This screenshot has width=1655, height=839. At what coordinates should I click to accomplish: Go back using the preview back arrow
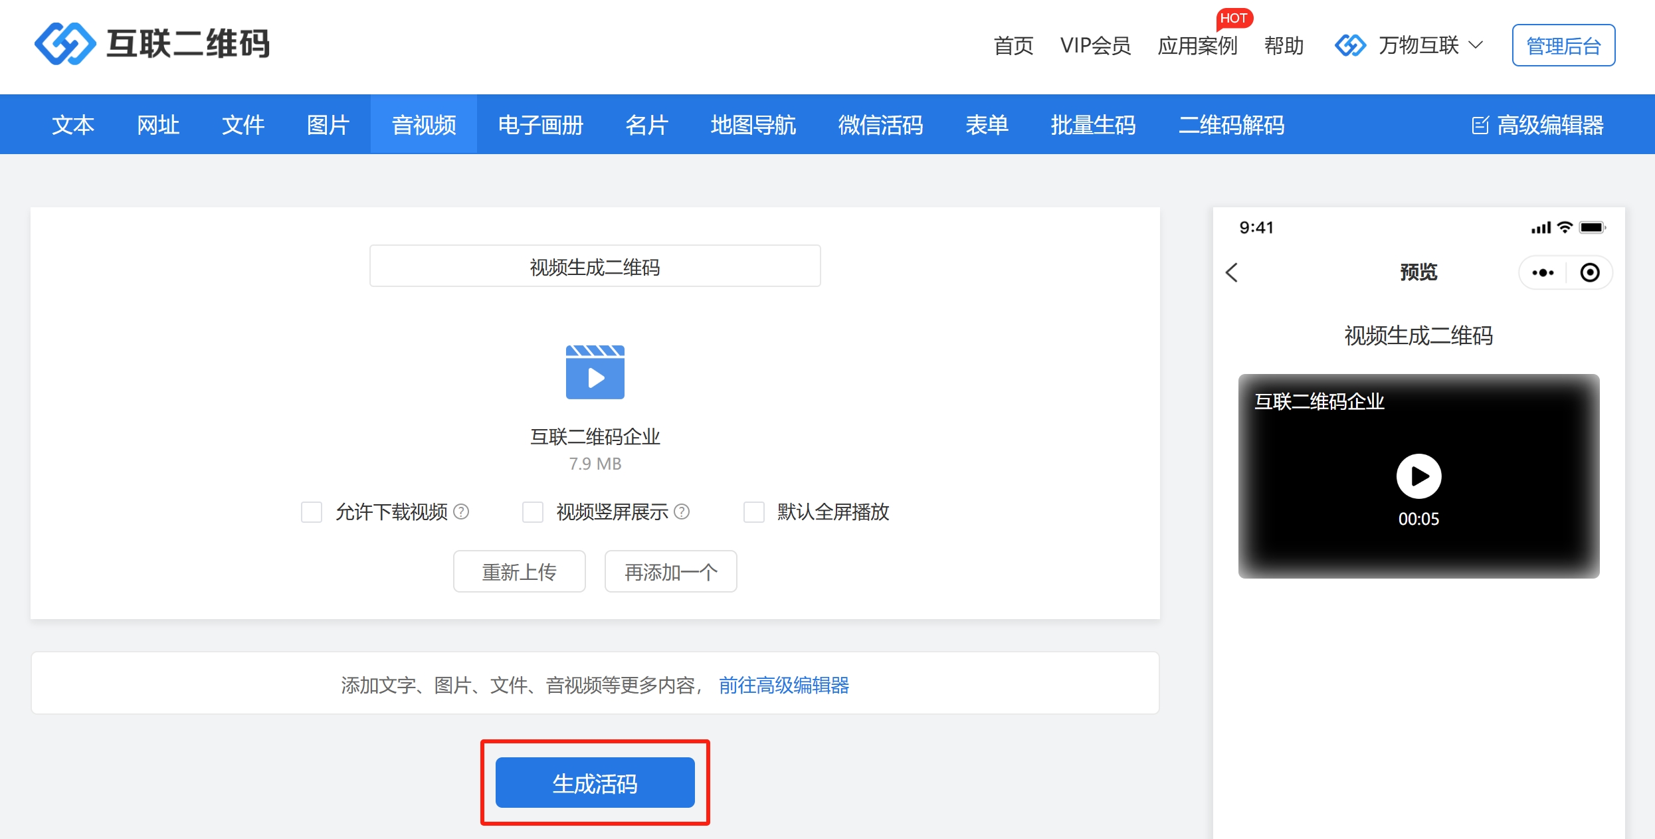coord(1232,272)
